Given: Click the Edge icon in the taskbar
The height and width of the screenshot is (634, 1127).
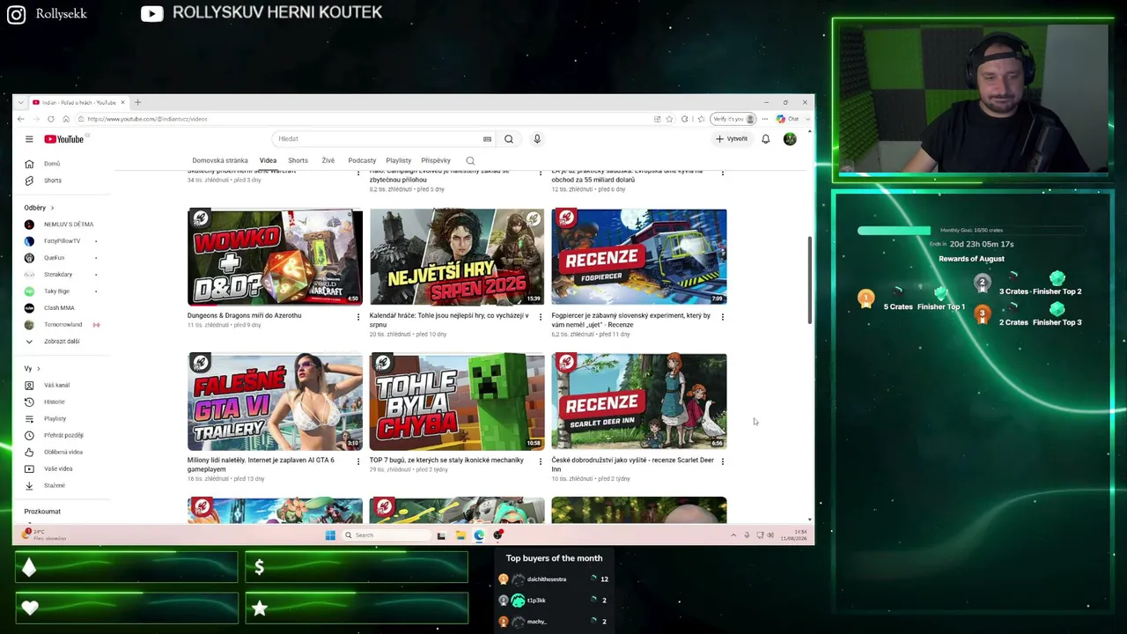Looking at the screenshot, I should pyautogui.click(x=479, y=535).
